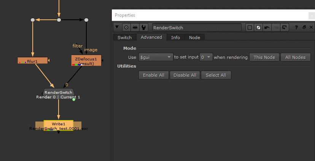Screen dimensions: 315x161
Task: Click the "filter" input label
Action: point(78,46)
